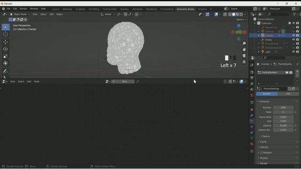Screen dimensions: 301x169
Task: Expand the Light object in outliner
Action: tap(259, 52)
